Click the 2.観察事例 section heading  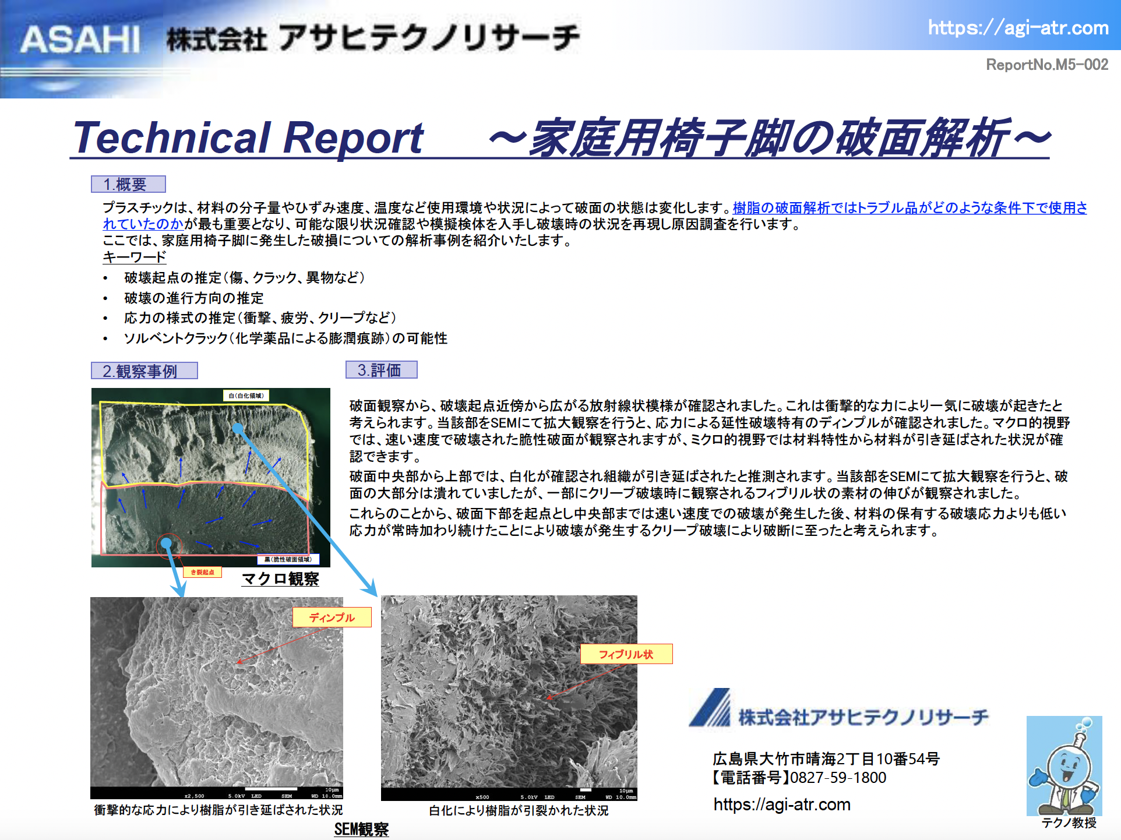[x=144, y=370]
